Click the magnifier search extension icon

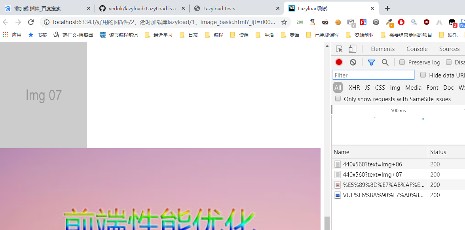[x=414, y=22]
